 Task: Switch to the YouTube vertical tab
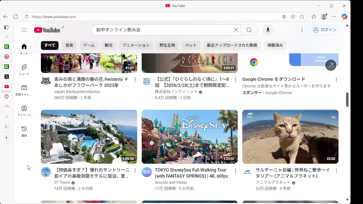(7, 87)
